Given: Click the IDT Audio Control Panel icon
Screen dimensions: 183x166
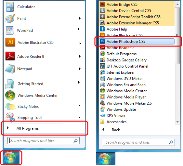Looking at the screenshot, I should (102, 66).
